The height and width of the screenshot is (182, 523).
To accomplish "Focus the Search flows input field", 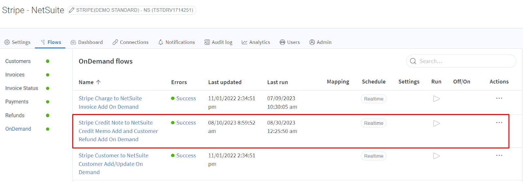I will click(x=461, y=61).
